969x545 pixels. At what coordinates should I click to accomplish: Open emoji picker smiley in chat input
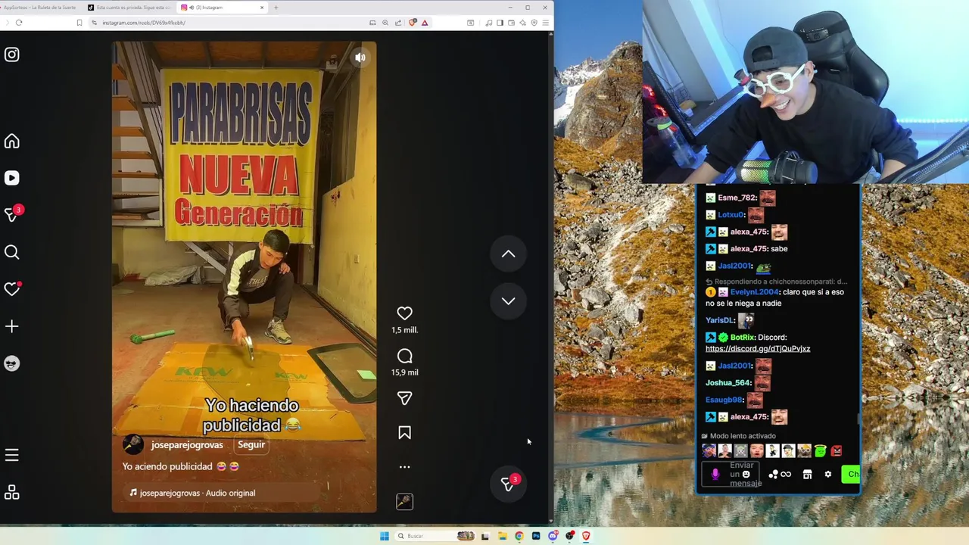[x=746, y=475]
